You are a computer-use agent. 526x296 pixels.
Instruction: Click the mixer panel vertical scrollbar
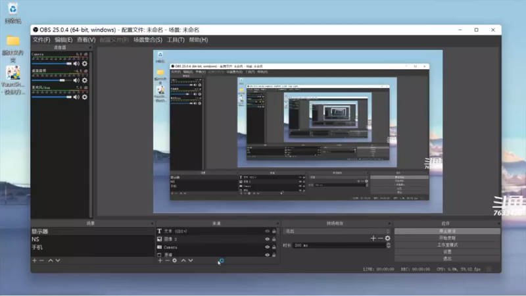(91, 134)
